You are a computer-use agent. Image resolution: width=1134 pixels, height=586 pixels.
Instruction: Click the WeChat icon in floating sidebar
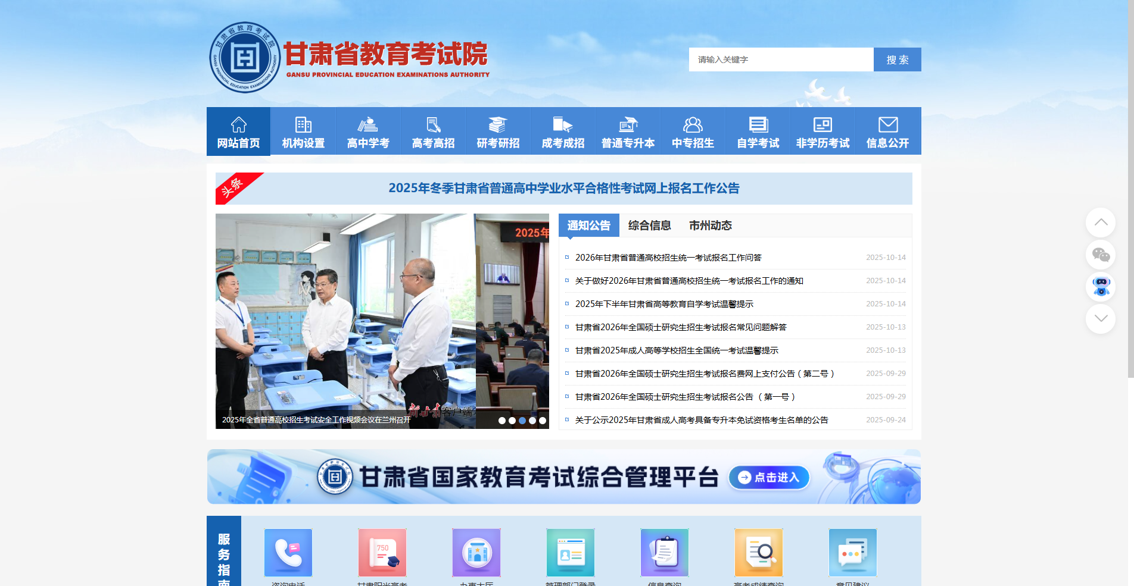click(1101, 255)
